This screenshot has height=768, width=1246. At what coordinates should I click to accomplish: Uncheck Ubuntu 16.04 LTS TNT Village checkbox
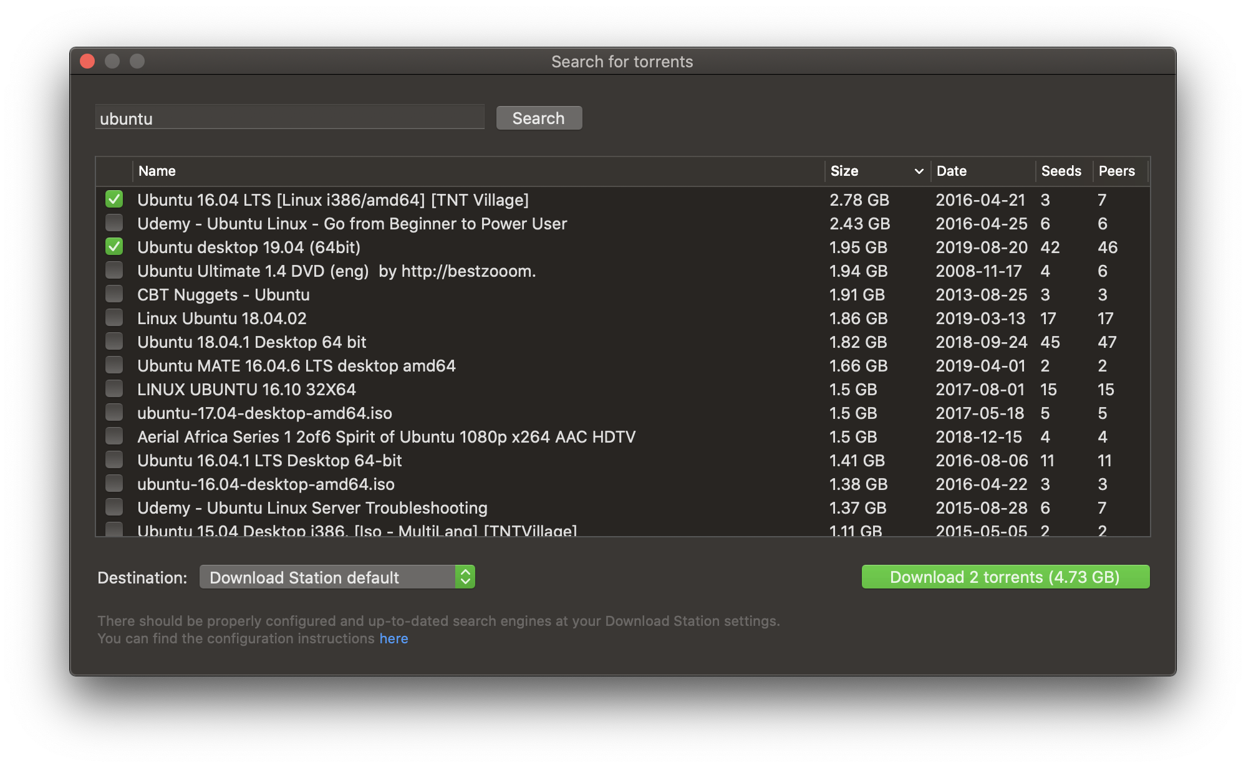pos(114,199)
